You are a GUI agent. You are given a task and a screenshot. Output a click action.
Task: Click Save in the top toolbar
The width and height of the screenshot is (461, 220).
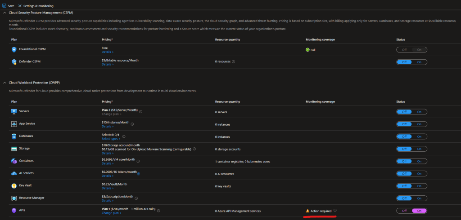pyautogui.click(x=8, y=6)
